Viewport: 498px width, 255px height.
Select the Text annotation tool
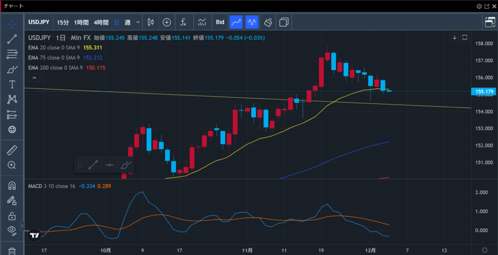pos(12,85)
